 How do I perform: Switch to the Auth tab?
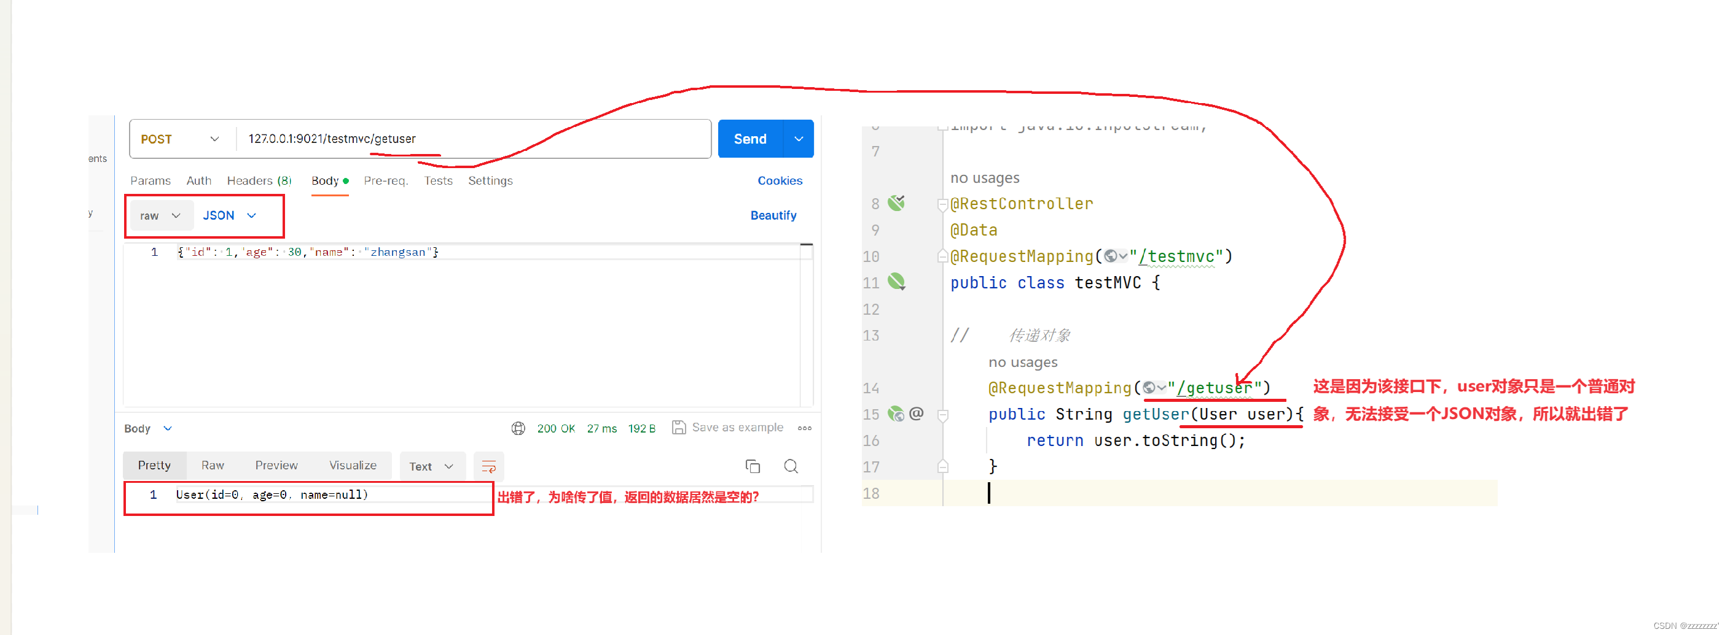[198, 181]
